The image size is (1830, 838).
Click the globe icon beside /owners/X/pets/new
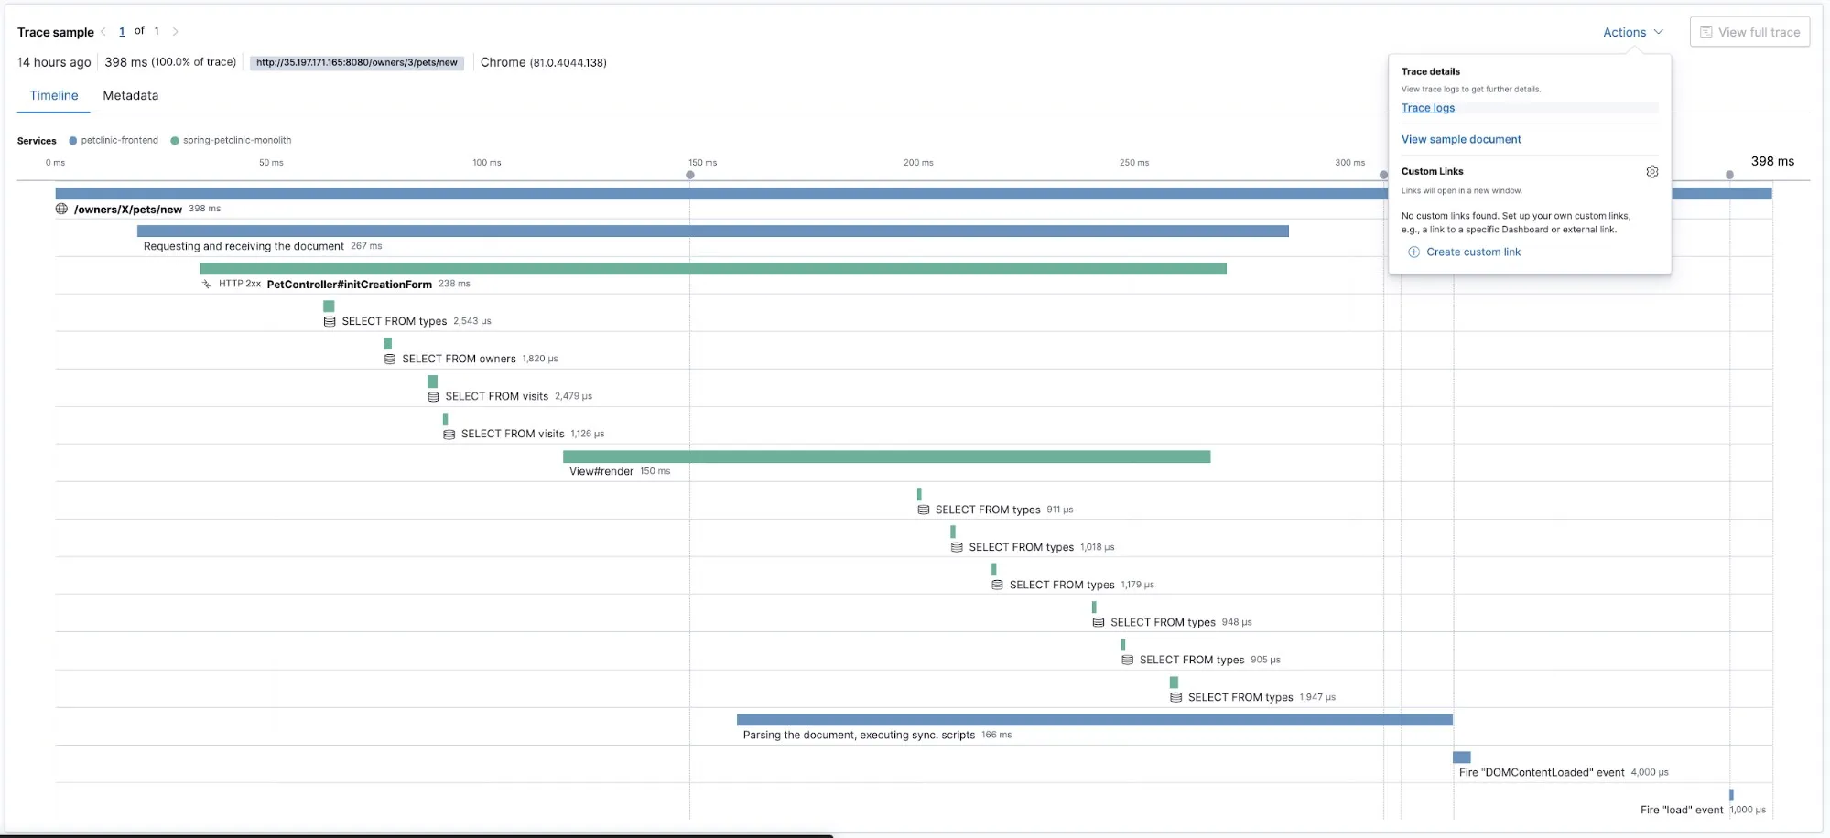pos(61,209)
